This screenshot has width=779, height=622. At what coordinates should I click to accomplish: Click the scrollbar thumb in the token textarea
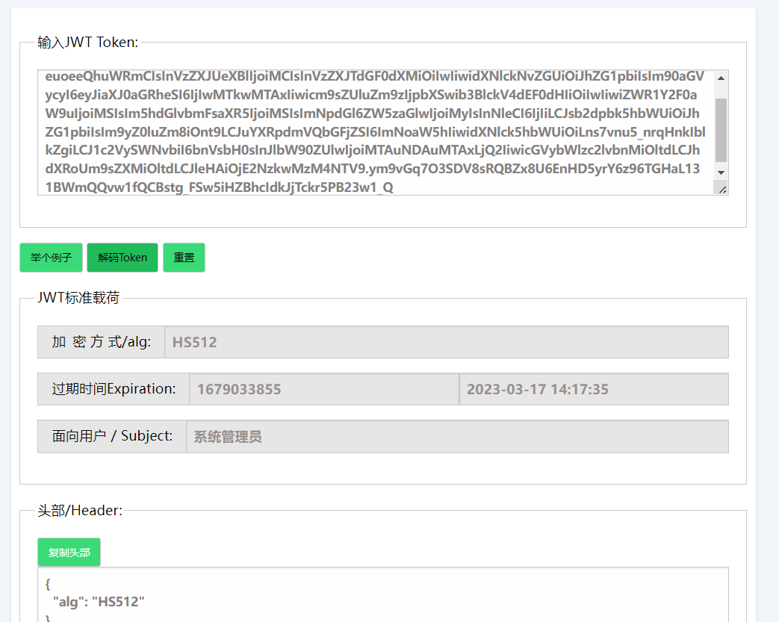coord(721,129)
